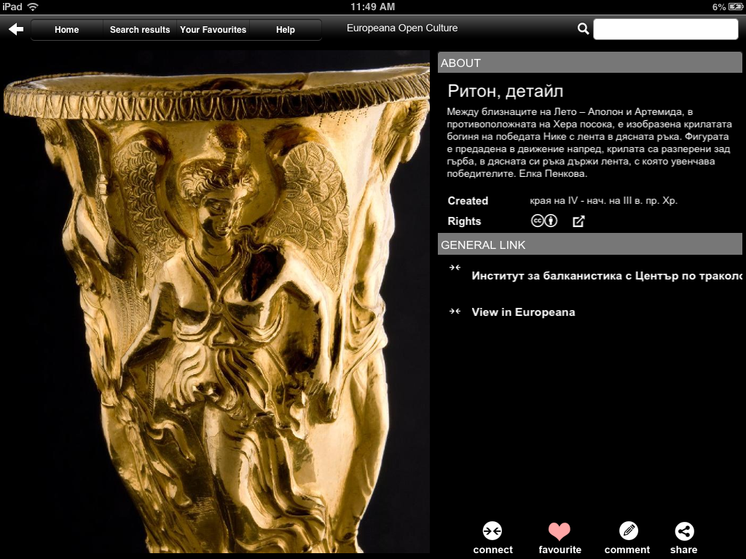Click the Rights label

464,221
